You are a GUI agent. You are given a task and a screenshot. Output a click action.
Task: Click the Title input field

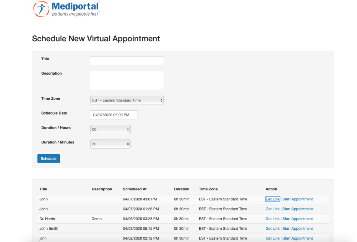[126, 60]
